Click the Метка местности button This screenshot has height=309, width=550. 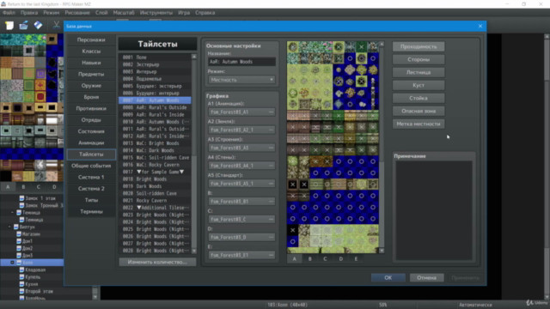419,124
